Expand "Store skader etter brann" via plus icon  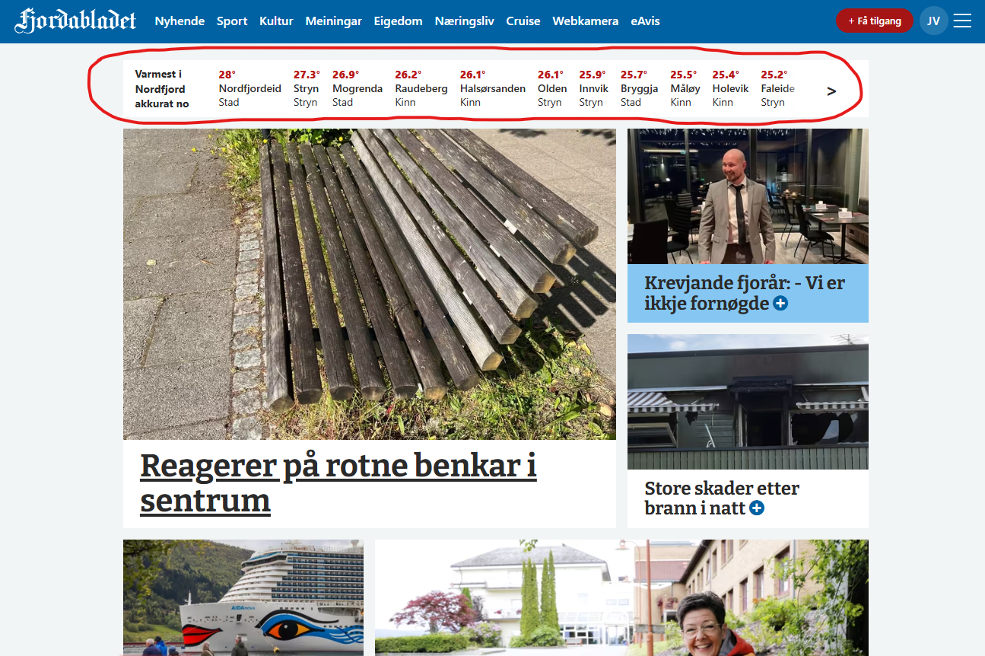755,508
